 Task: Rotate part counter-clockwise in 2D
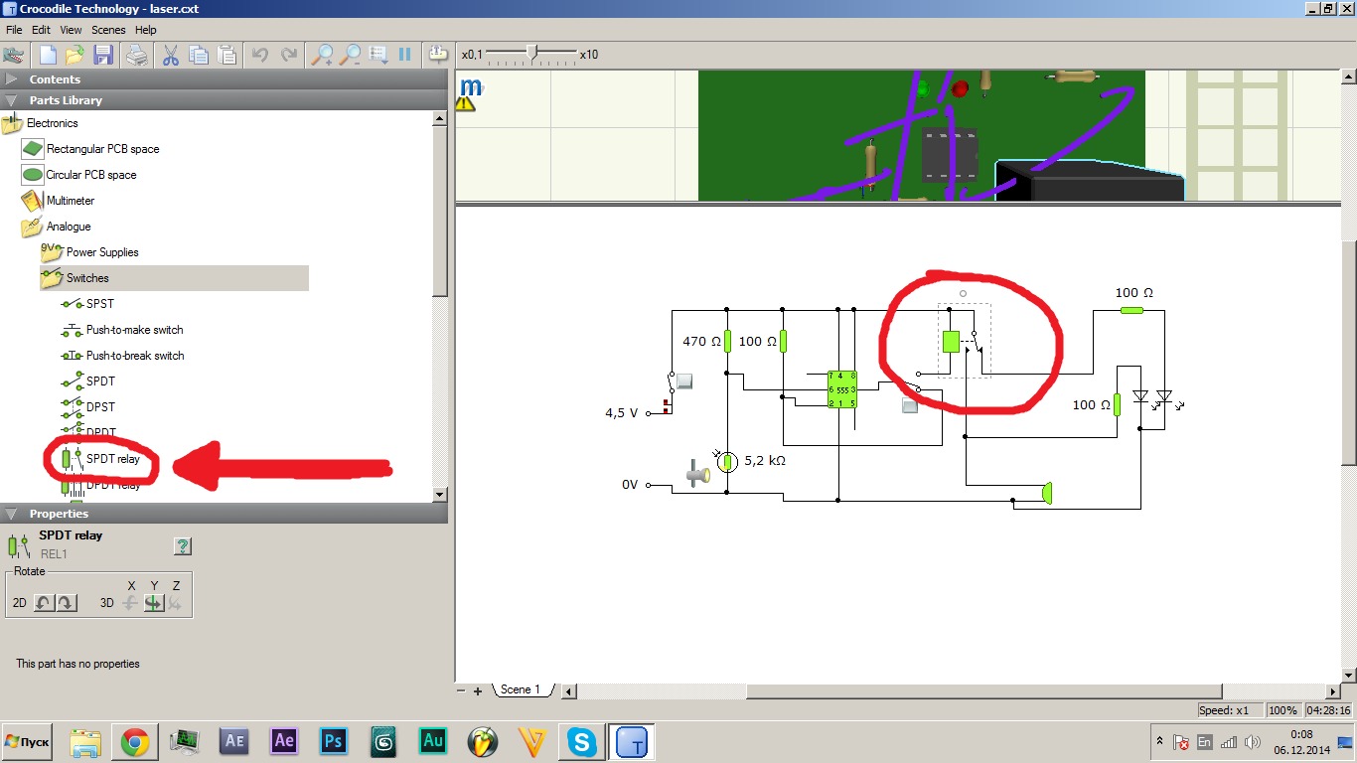(x=44, y=603)
